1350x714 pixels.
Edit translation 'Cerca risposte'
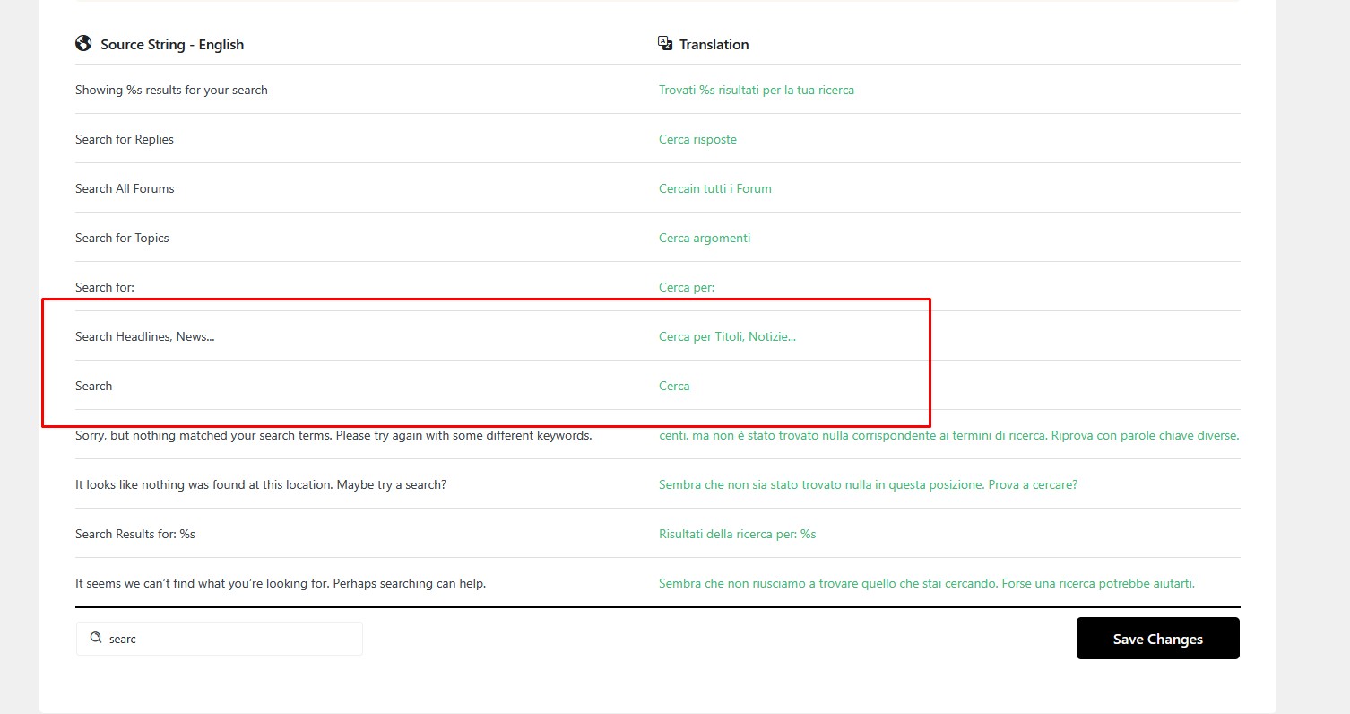[697, 139]
